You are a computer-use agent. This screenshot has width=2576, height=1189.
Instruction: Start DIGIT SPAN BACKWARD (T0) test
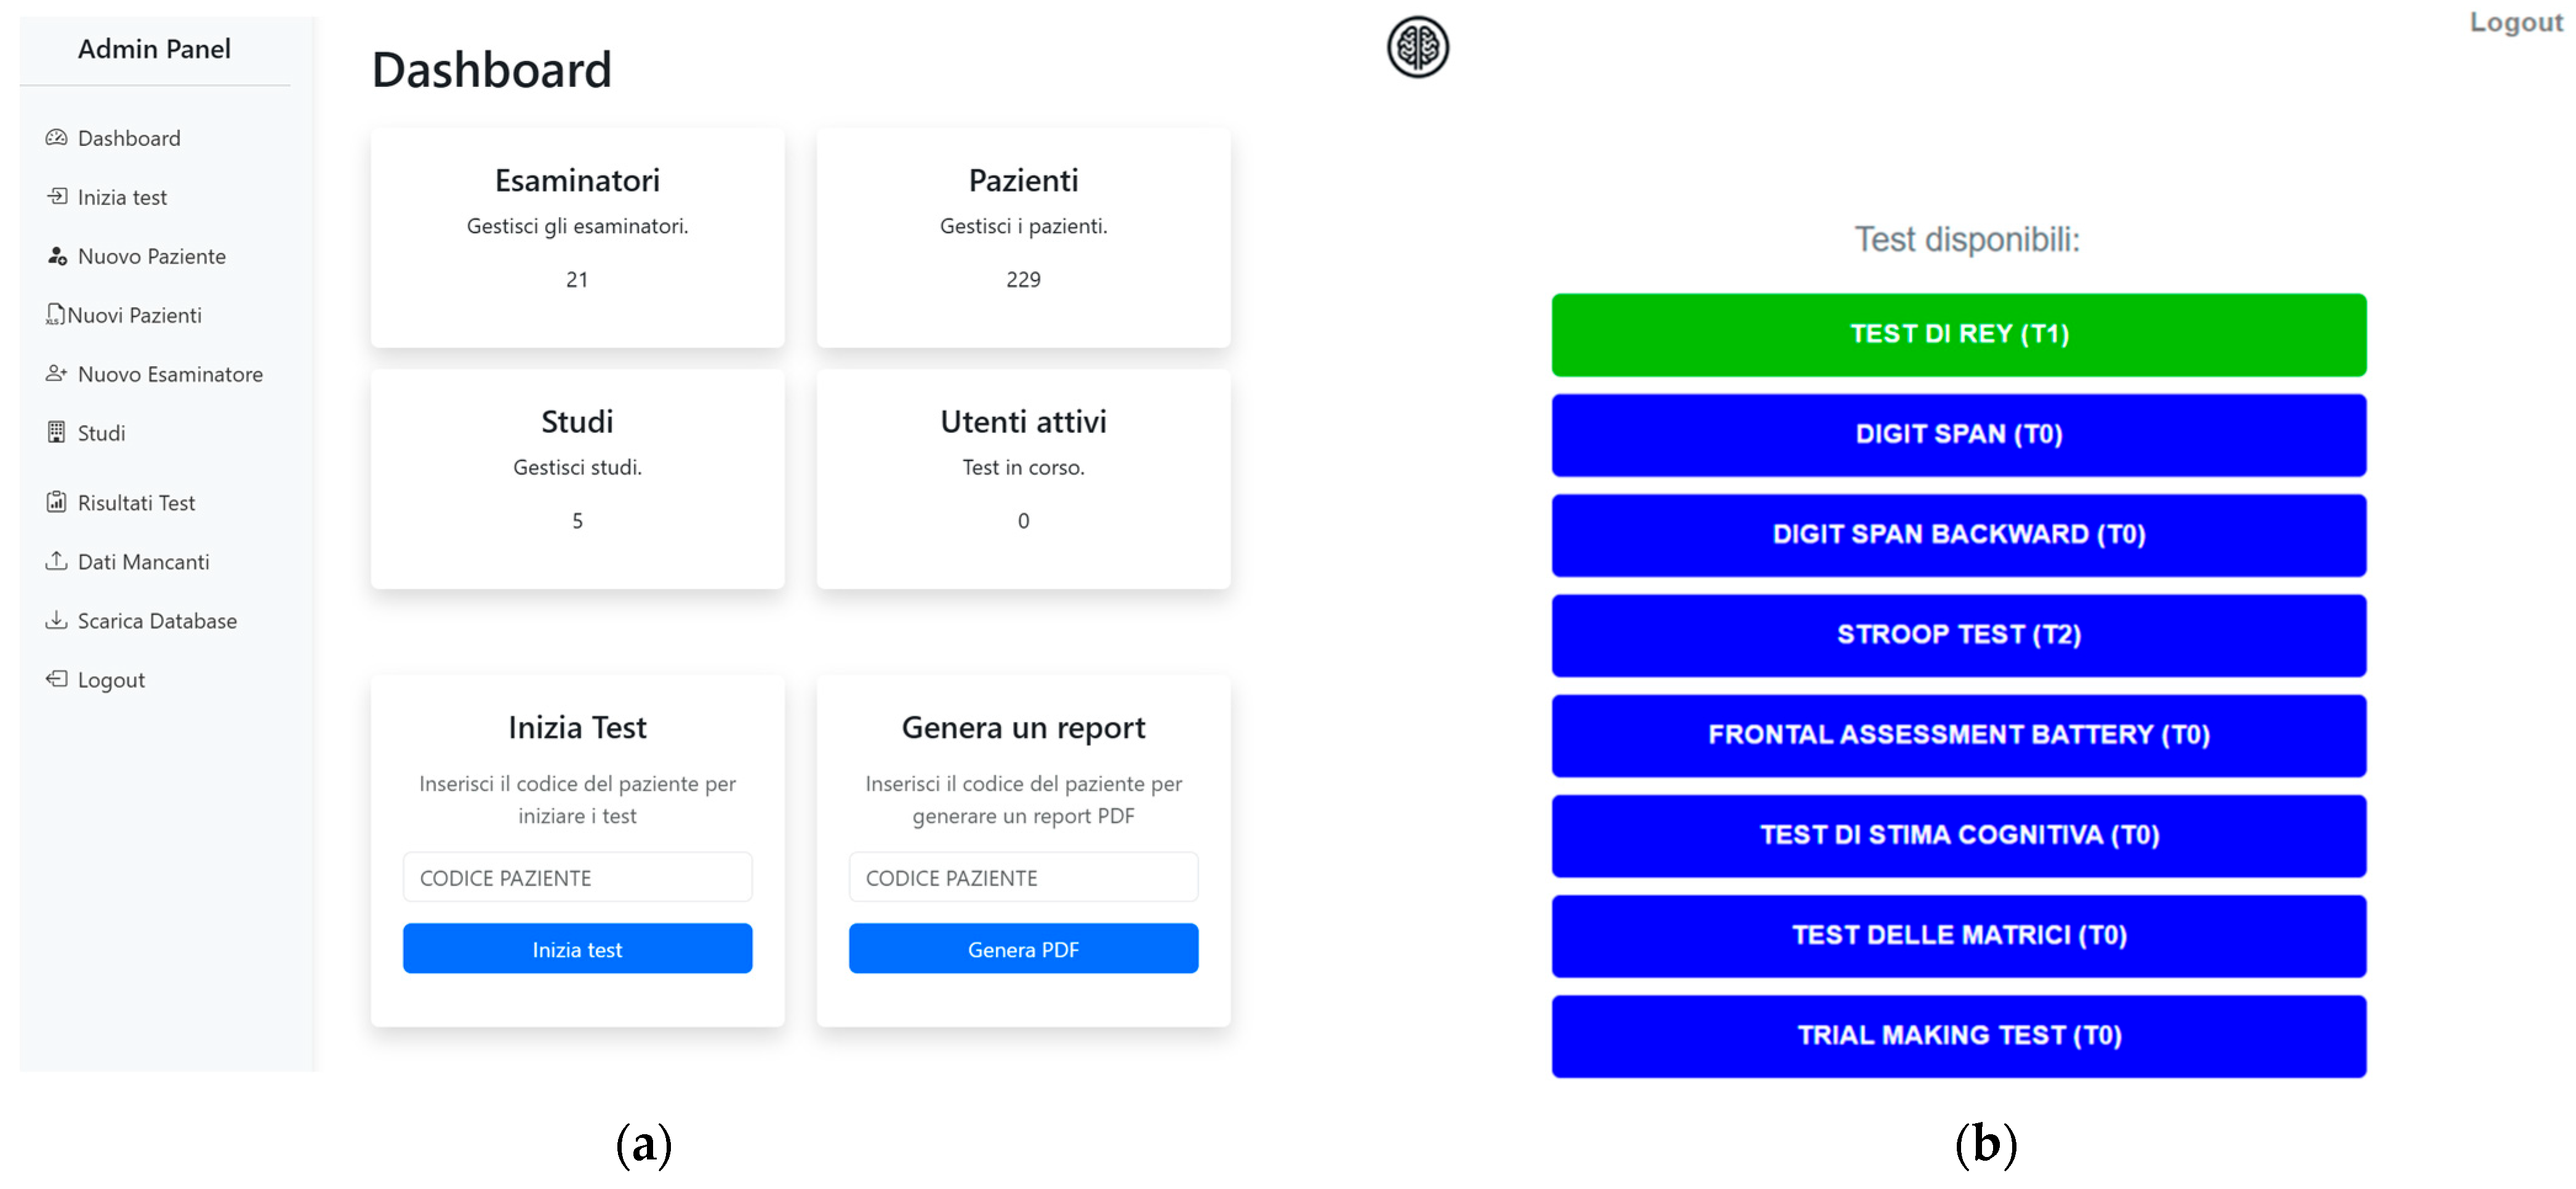pos(1958,534)
